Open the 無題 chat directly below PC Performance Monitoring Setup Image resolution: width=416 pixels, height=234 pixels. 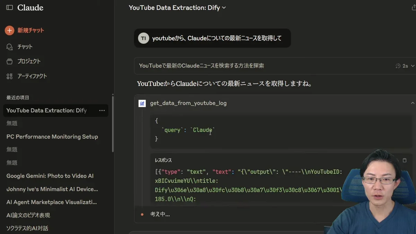click(12, 149)
